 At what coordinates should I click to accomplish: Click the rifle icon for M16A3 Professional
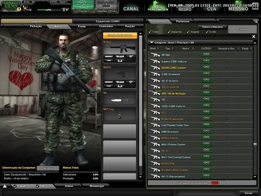154,119
